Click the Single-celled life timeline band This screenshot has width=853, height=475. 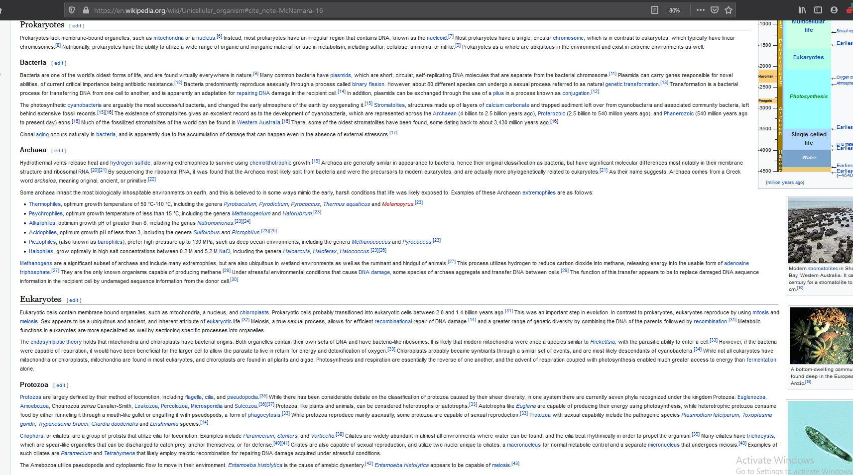click(809, 139)
